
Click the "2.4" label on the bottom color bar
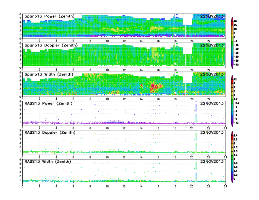pos(235,136)
